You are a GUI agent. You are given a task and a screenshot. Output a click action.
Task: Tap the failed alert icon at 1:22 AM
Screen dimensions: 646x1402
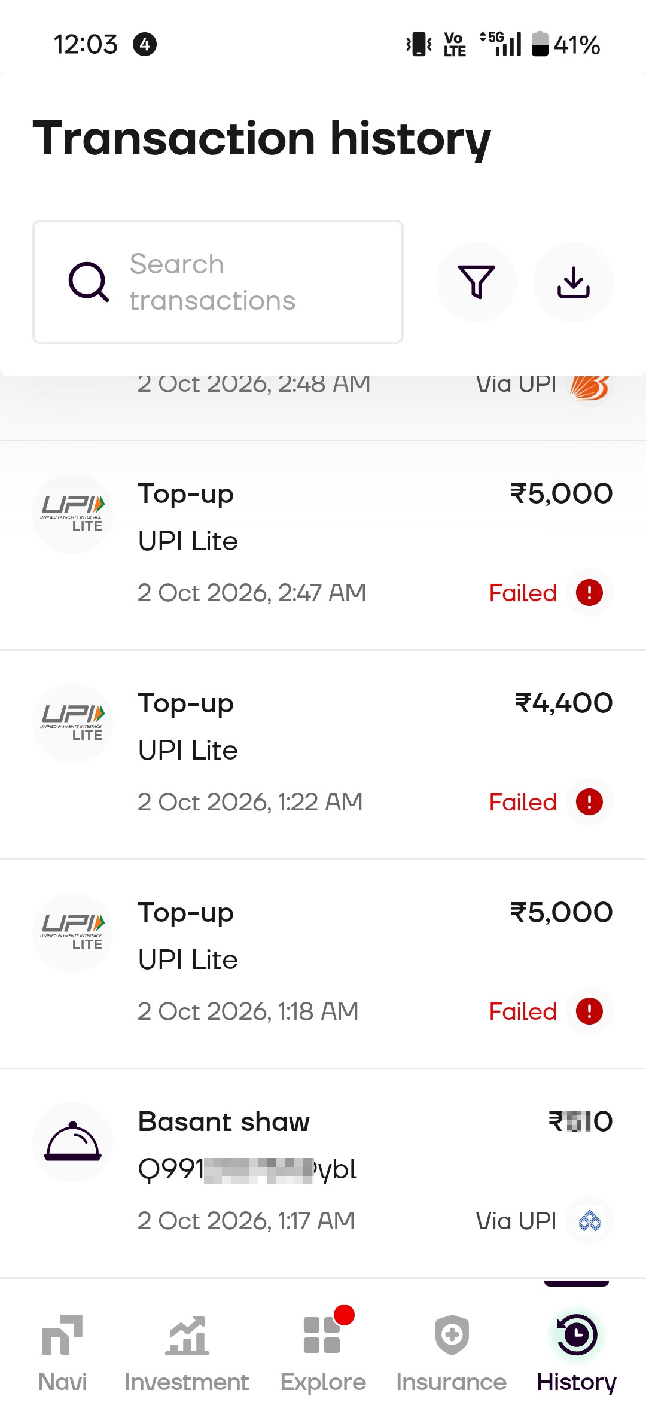(x=589, y=802)
